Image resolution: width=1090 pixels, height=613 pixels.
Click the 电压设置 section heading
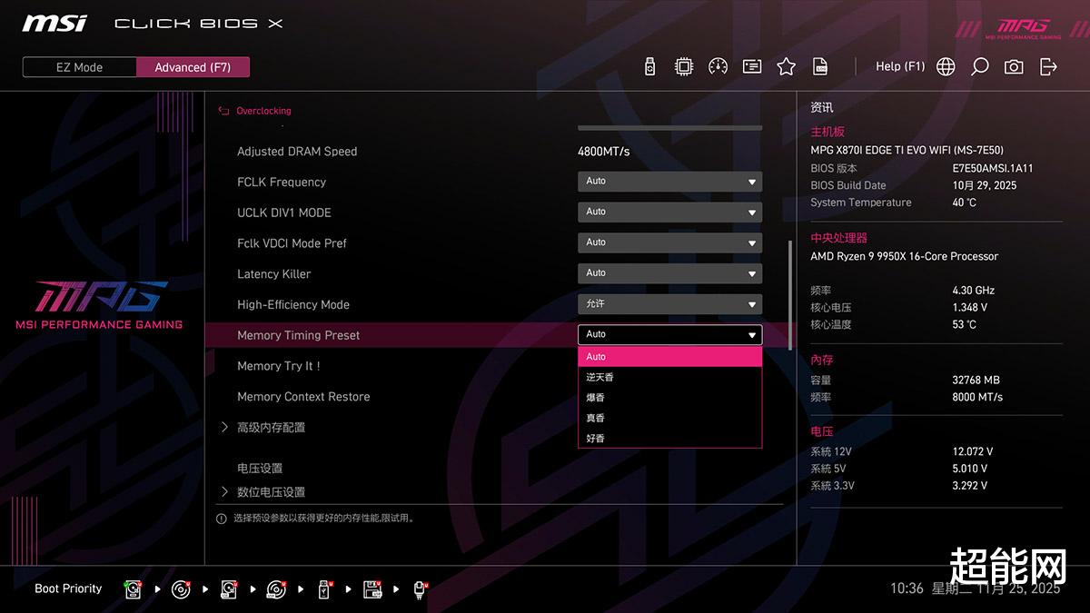click(260, 469)
